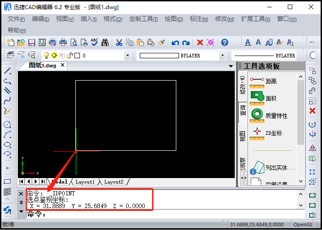
Task: Click the Undo arrow icon
Action: point(175,43)
